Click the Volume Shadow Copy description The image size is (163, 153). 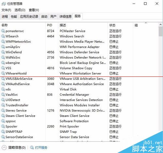[76, 68]
